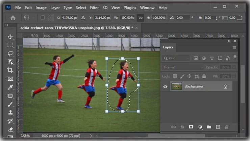The image size is (250, 141).
Task: Click the type layer filter icon
Action: (x=212, y=58)
